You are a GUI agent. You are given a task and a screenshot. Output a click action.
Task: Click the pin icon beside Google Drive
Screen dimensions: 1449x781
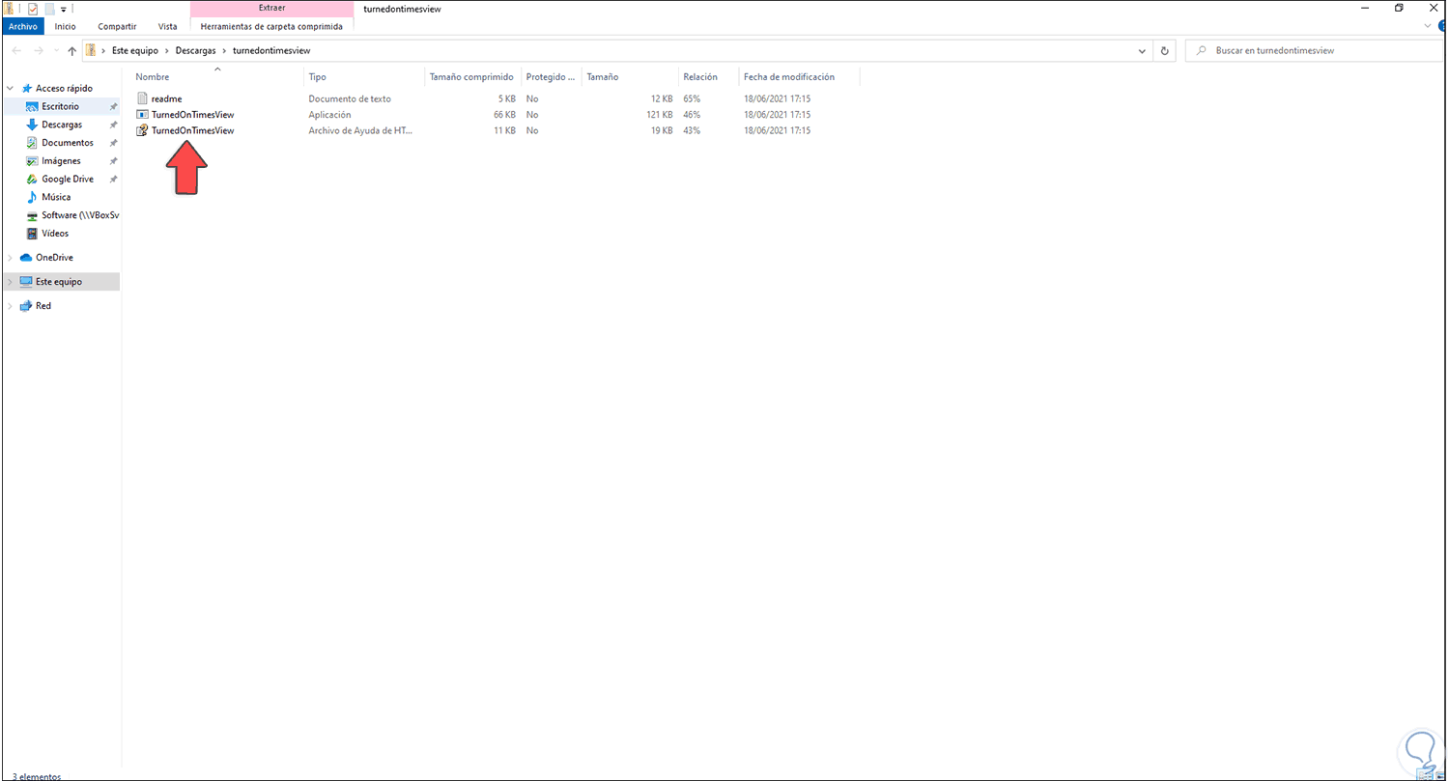coord(113,180)
